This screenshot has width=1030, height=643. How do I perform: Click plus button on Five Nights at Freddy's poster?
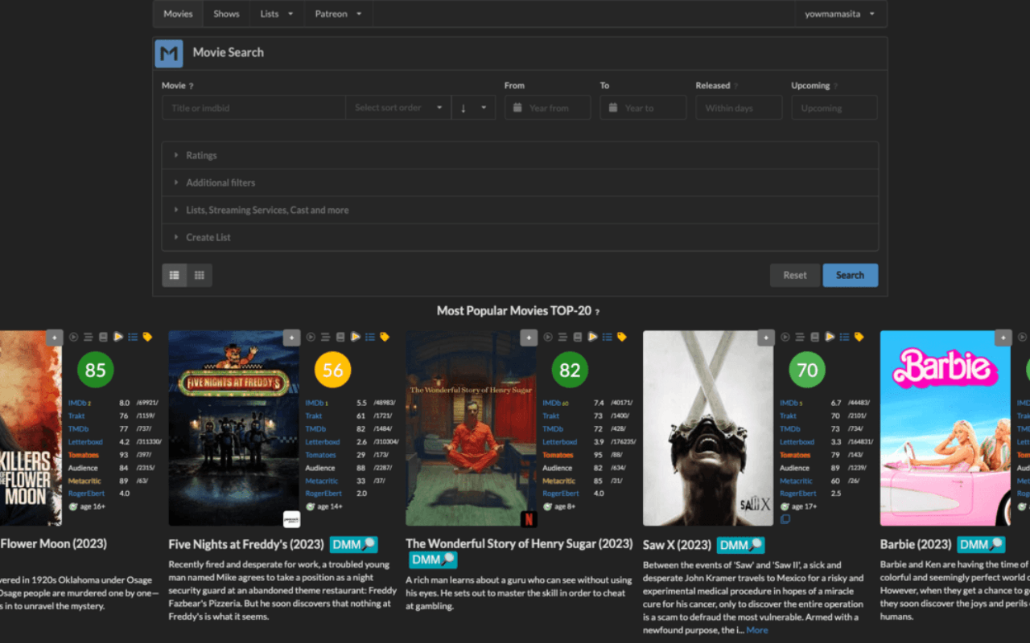pos(291,338)
